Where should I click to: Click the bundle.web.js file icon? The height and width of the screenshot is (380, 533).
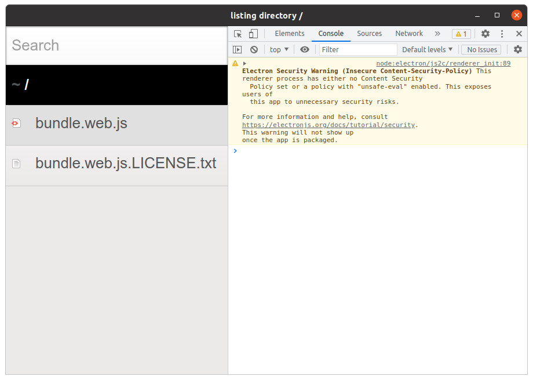point(16,123)
